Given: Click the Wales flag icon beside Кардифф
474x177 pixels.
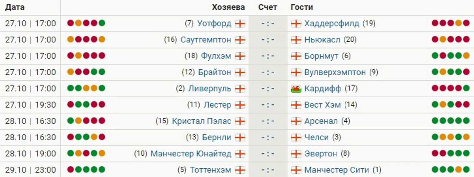Looking at the screenshot, I should point(296,89).
